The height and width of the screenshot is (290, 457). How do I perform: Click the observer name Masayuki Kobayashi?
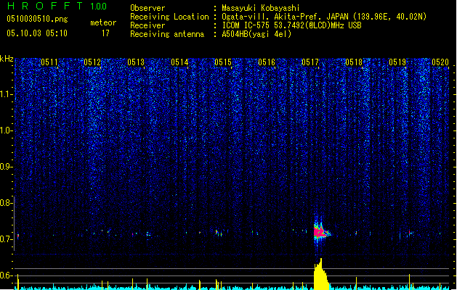(x=260, y=8)
